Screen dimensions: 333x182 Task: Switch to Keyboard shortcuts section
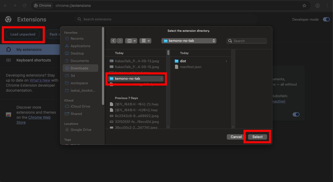[x=34, y=60]
